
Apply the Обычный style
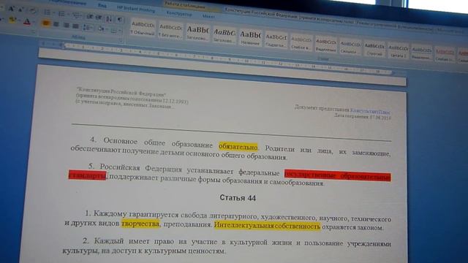pos(143,28)
